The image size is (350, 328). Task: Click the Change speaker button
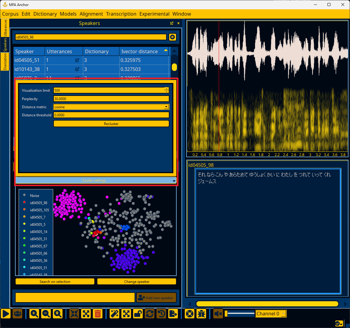[x=137, y=281]
